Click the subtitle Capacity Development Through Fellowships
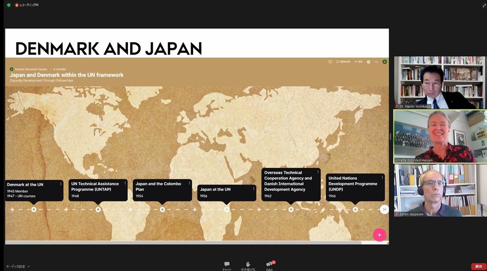The height and width of the screenshot is (271, 487). 41,81
